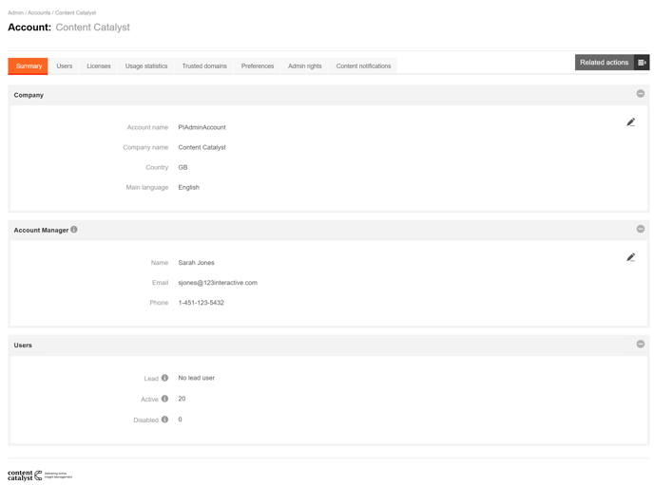The image size is (654, 485).
Task: Switch to the Users tab
Action: 65,66
